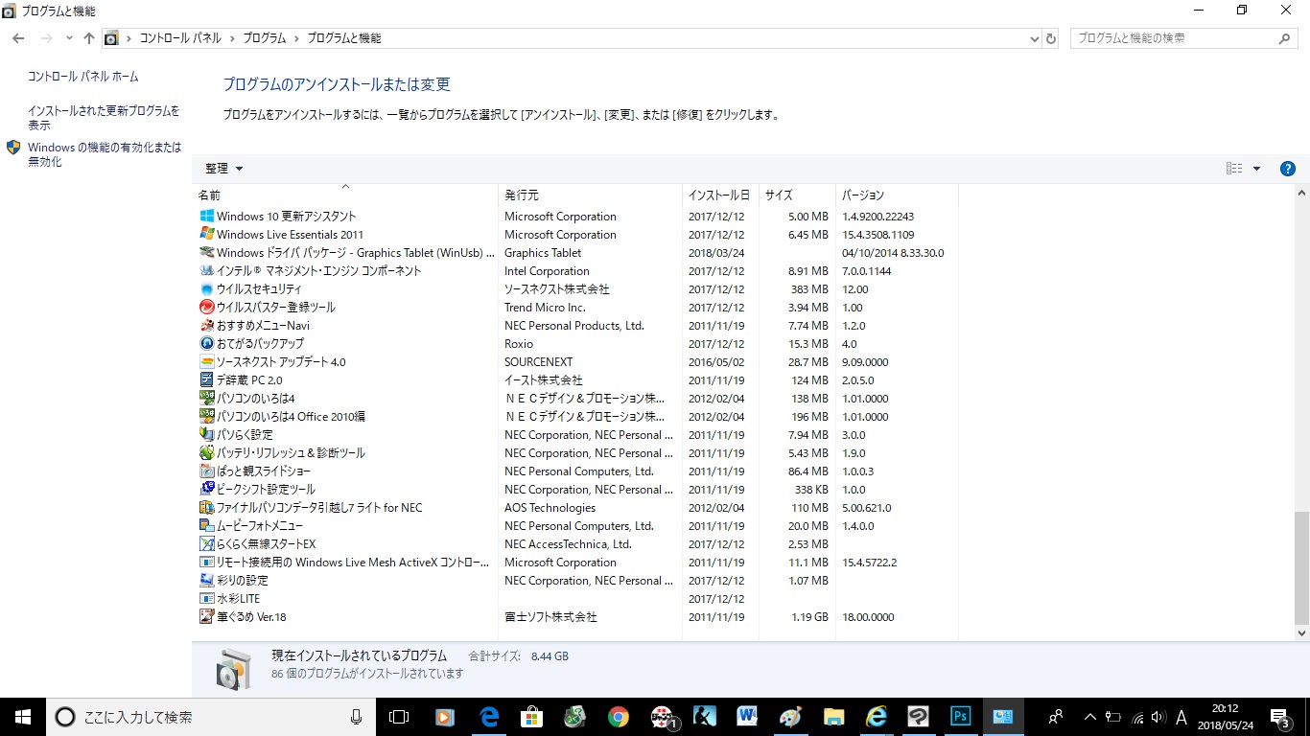
Task: Open Windows の機能の有効化または無効化
Action: point(105,154)
